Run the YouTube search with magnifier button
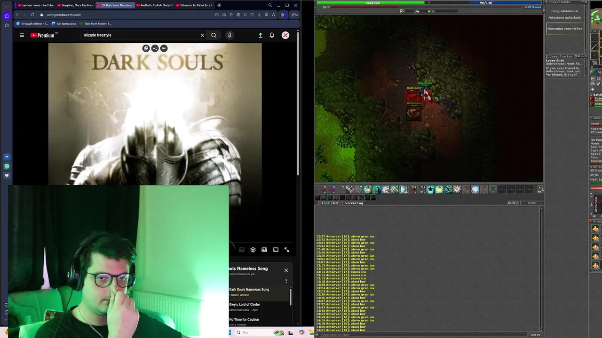 point(214,35)
